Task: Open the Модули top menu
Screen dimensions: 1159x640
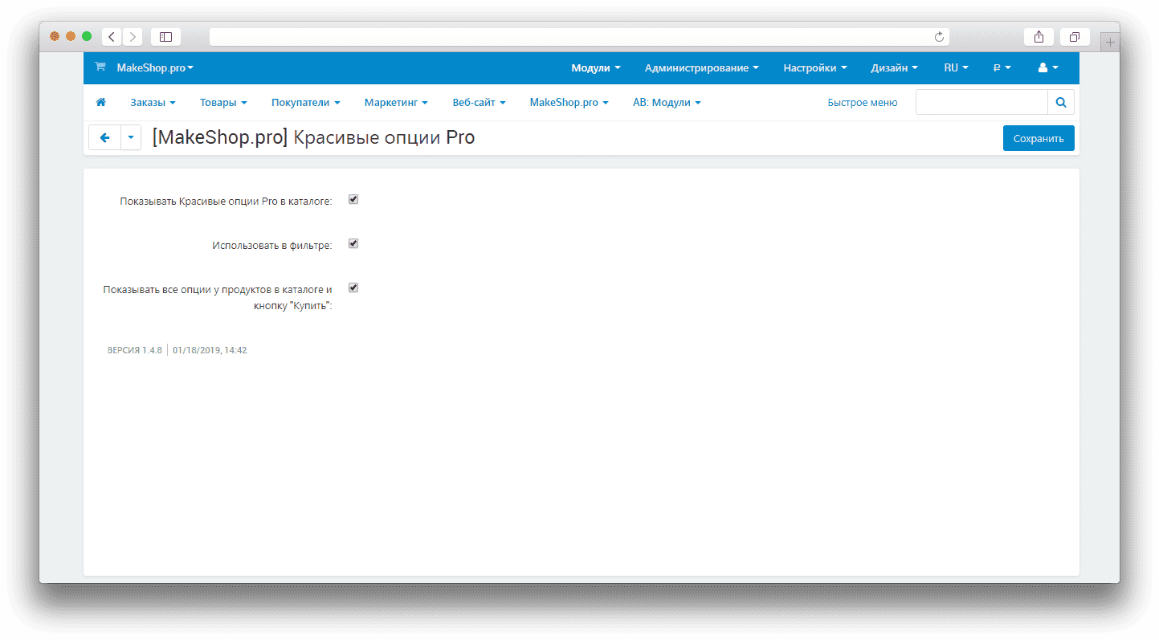Action: click(x=596, y=68)
